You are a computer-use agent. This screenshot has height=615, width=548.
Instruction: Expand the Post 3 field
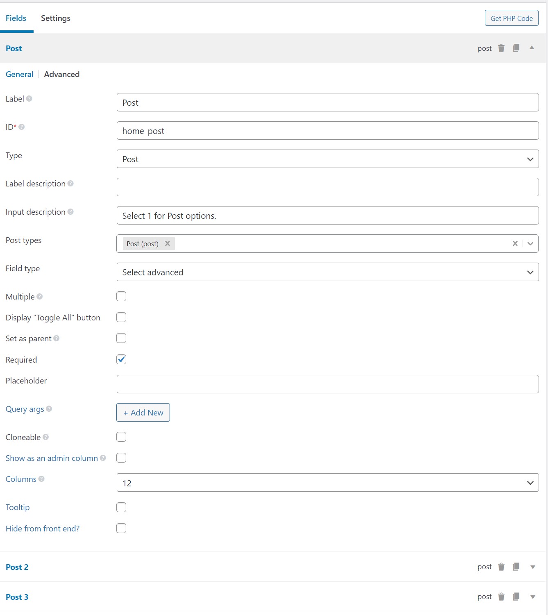532,597
